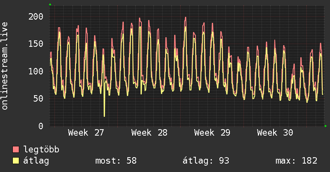Click the green arrow atop the y-axis

click(50, 4)
